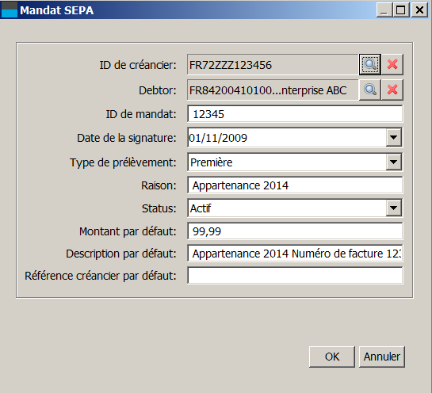This screenshot has height=393, width=432.
Task: Select the Debtor field showing Enterprise ABC
Action: (273, 90)
